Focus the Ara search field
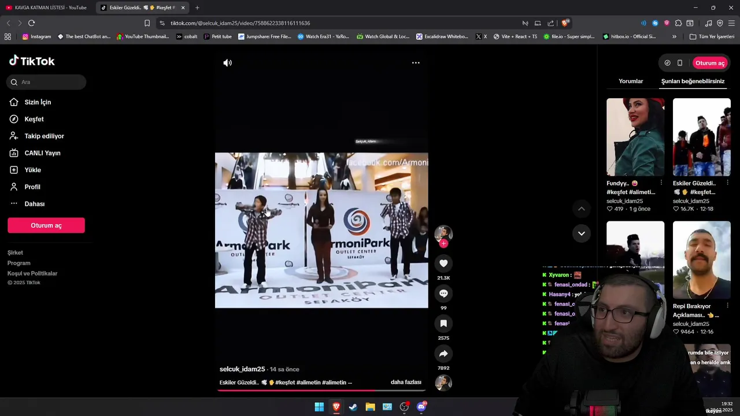Viewport: 740px width, 416px height. tap(47, 82)
